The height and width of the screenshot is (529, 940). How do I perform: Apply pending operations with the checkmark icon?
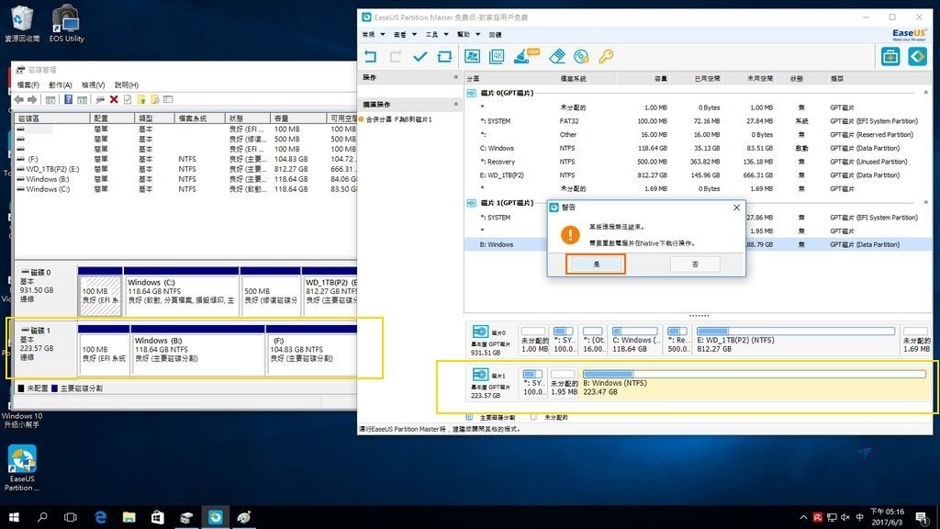coord(420,57)
